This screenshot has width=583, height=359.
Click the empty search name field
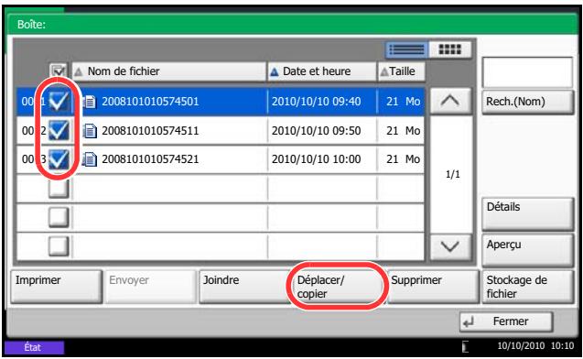(x=527, y=72)
